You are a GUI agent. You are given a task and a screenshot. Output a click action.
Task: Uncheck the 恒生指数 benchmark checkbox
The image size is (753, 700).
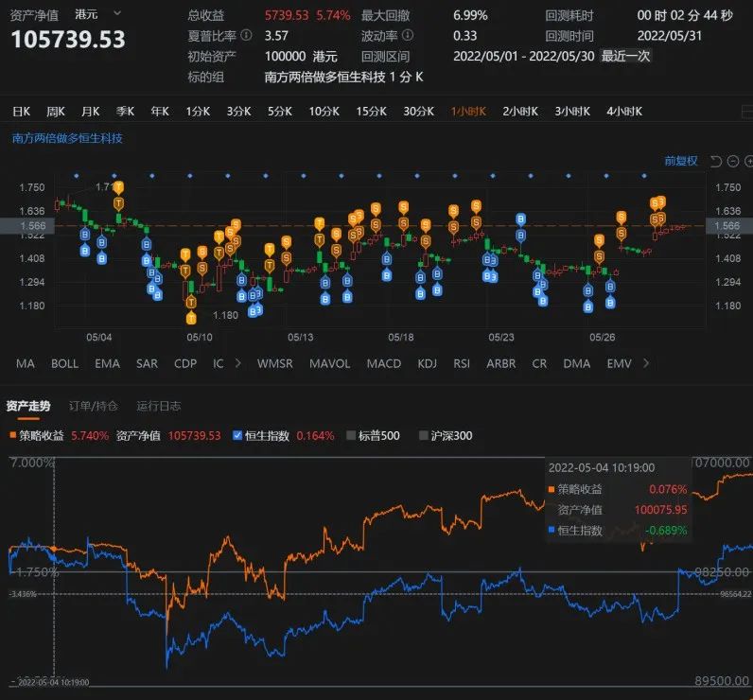click(x=237, y=435)
